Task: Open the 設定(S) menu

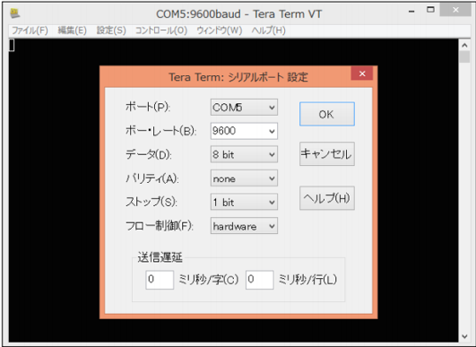Action: point(111,30)
